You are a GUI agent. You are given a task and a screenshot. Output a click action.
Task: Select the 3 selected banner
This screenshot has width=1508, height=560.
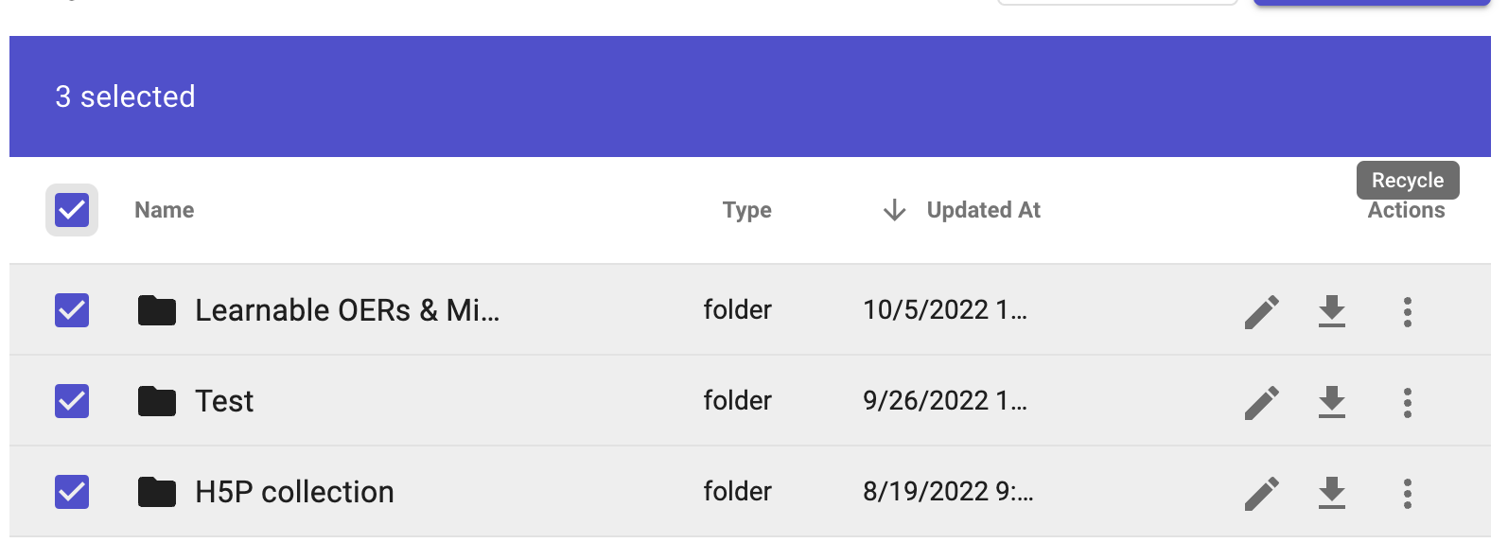(126, 96)
